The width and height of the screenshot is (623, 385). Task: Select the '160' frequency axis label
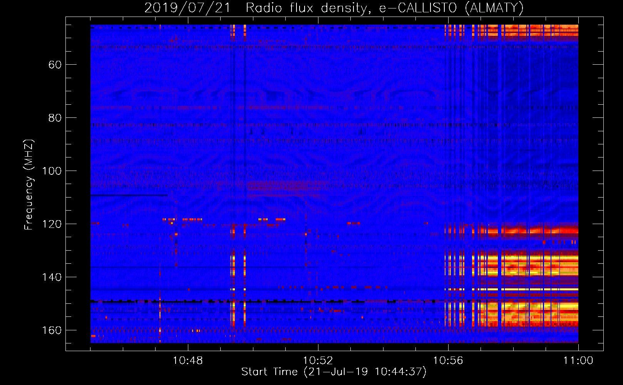52,330
